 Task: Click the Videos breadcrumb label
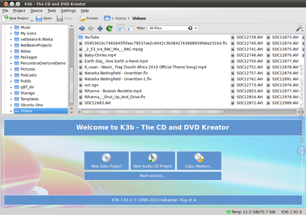[139, 18]
